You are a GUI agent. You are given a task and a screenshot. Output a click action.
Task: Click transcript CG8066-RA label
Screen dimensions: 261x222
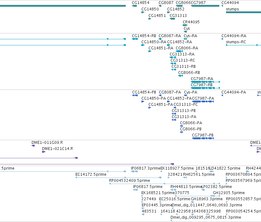(x=187, y=48)
